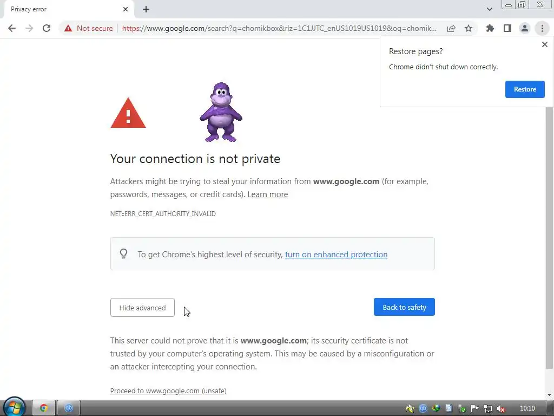Click the Safely Remove Hardware tray icon

pos(462,408)
